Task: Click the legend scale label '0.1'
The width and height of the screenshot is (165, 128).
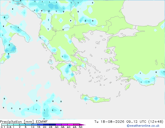Action: pyautogui.click(x=3, y=127)
